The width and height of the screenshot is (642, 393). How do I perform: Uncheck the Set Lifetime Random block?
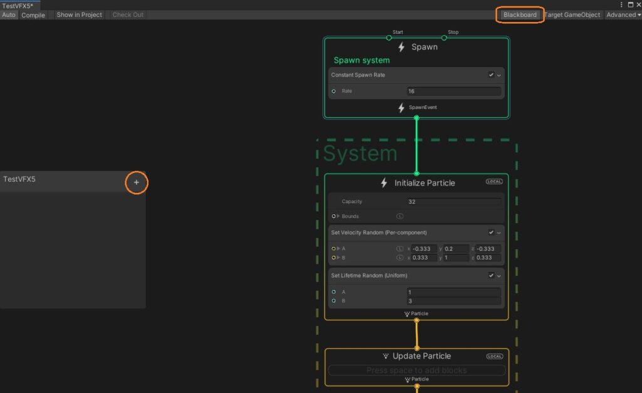[x=491, y=276]
